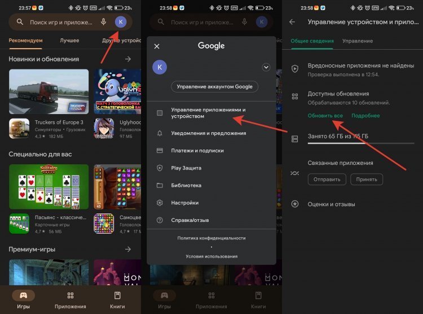
Task: Switch to the Управление tab
Action: 358,41
